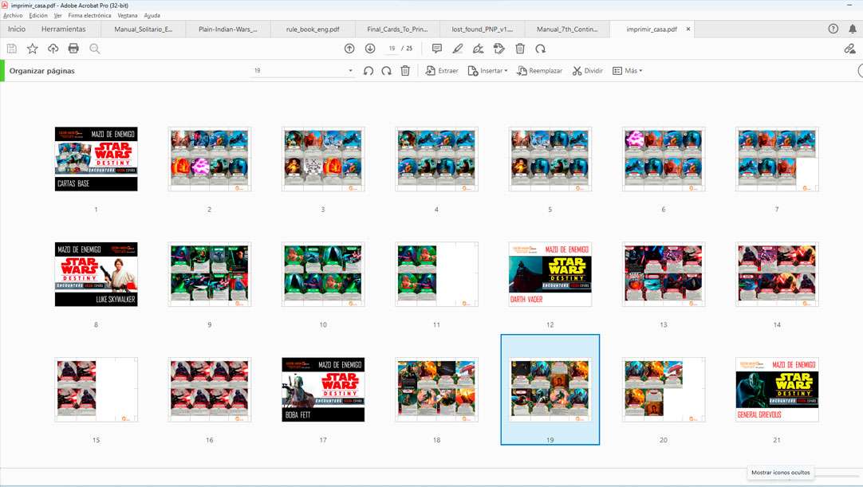Open the Herramientas tab

(63, 29)
